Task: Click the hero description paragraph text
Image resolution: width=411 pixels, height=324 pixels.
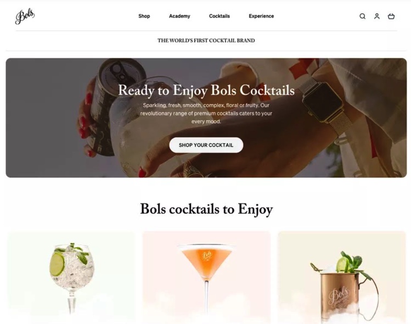Action: click(x=206, y=113)
